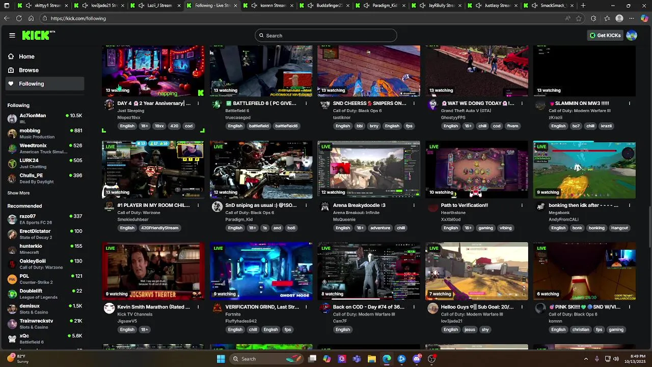
Task: Open Ghost Mode Fortnite stream thumbnail
Action: tap(261, 271)
